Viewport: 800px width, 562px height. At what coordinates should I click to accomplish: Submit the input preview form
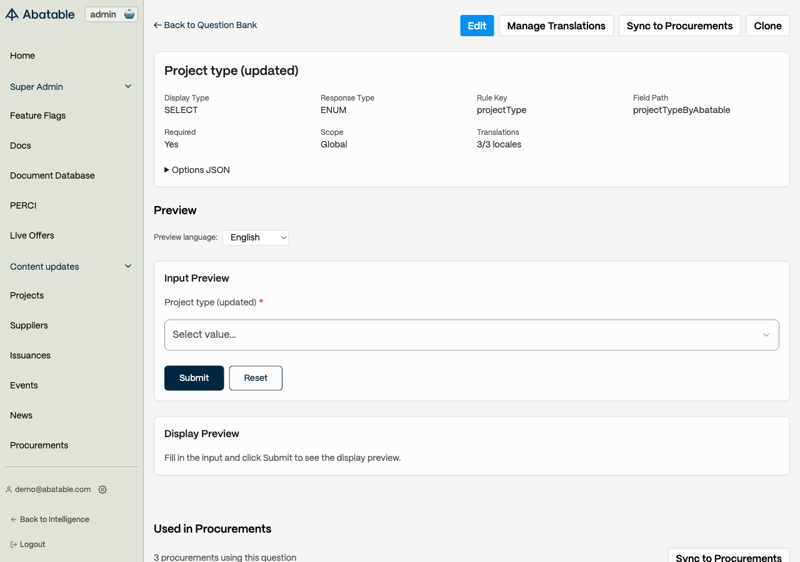point(194,378)
